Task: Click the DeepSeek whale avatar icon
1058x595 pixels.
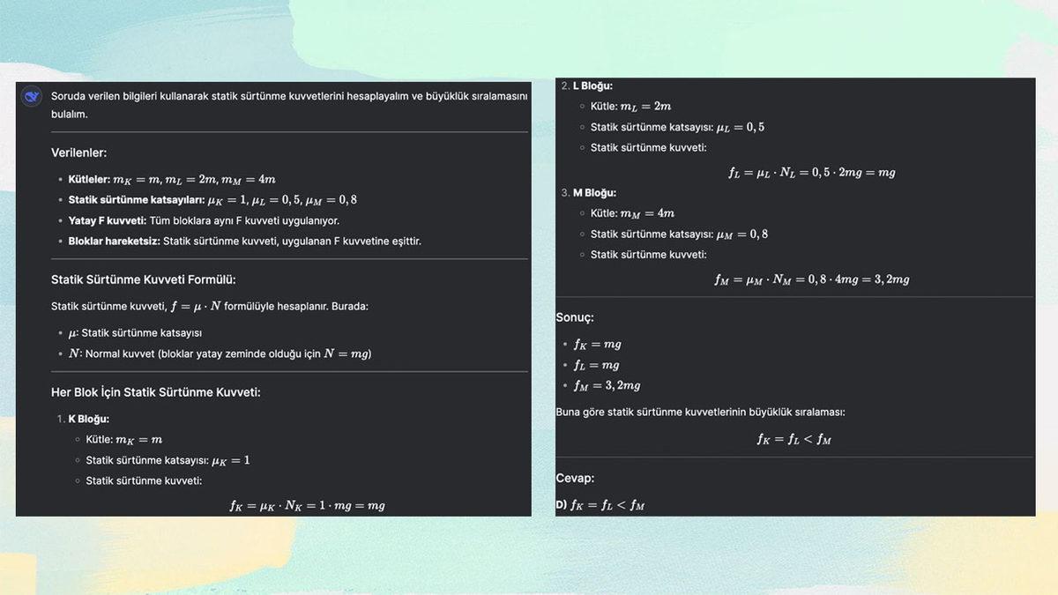Action: (32, 97)
